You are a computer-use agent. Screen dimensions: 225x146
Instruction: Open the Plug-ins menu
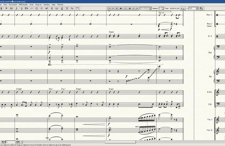pos(39,5)
